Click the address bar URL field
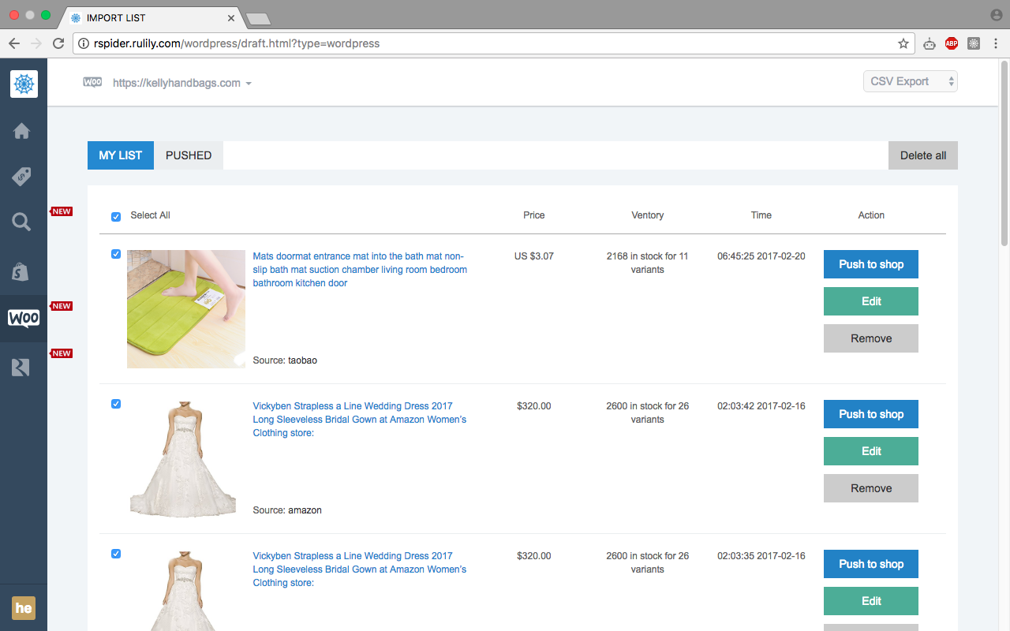 tap(493, 43)
